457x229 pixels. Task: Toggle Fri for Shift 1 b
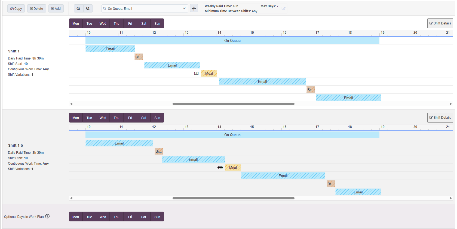(130, 118)
